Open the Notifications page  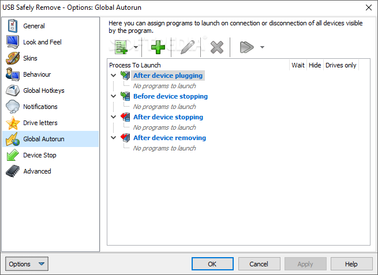(x=51, y=107)
